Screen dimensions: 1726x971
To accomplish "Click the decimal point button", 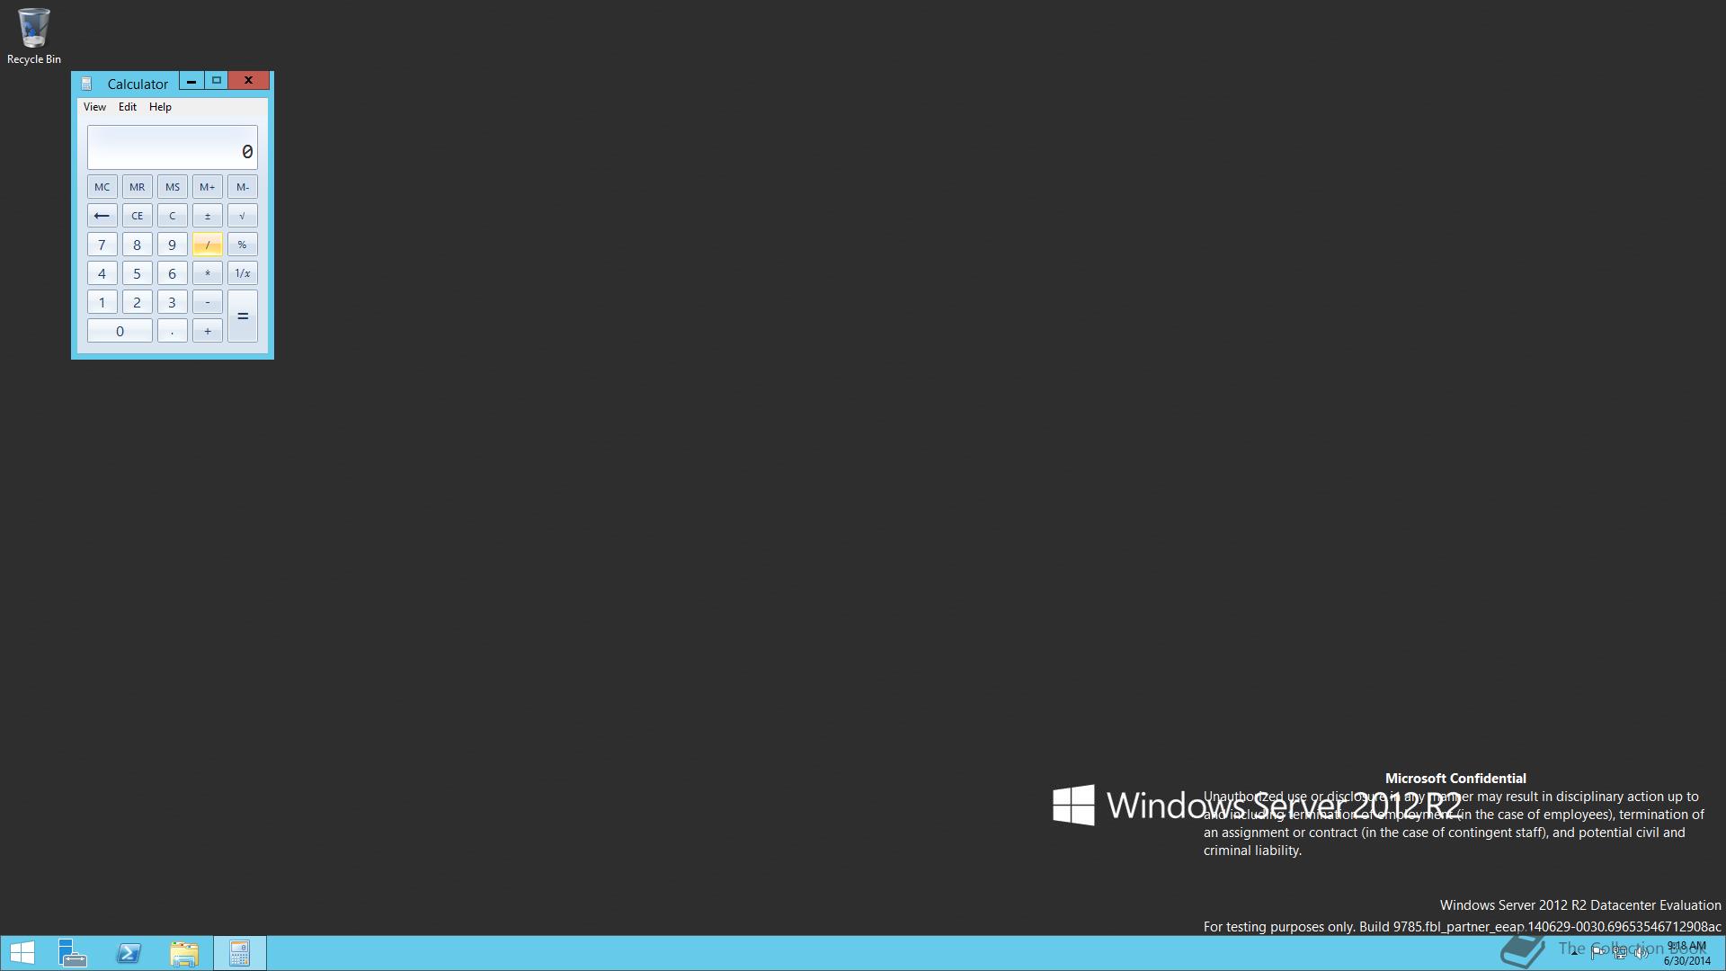I will coord(172,331).
